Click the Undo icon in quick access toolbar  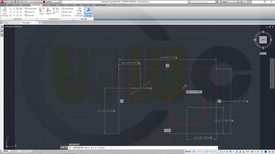26,2
